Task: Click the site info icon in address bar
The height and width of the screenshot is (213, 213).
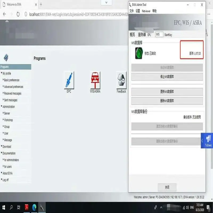Action: [x=26, y=14]
